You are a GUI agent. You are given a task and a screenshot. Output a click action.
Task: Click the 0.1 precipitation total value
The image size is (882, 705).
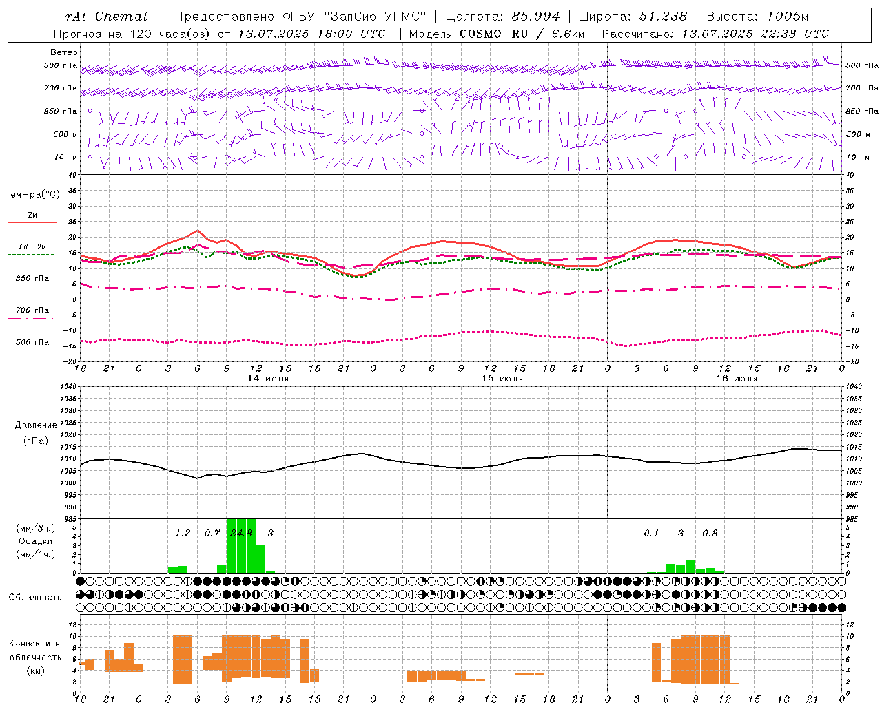click(651, 533)
